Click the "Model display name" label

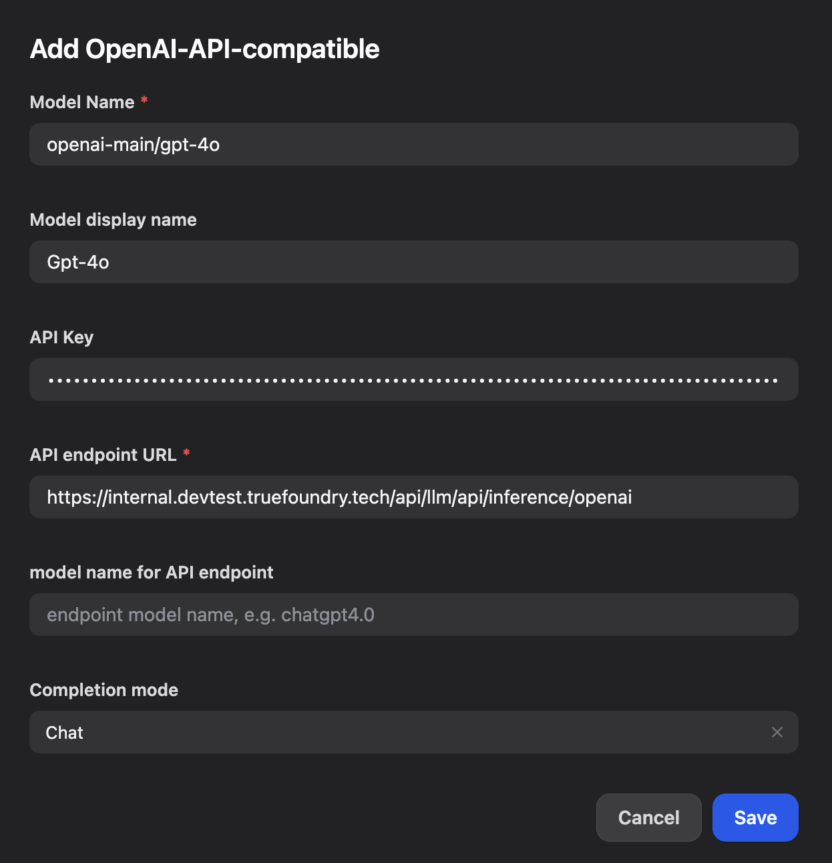(113, 220)
